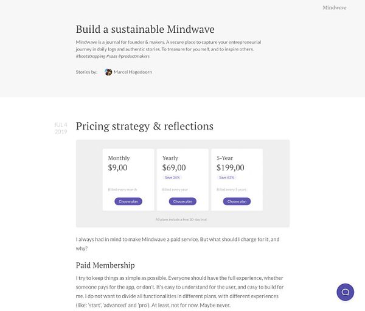
Task: Click the 5-Year plan title
Action: click(225, 158)
